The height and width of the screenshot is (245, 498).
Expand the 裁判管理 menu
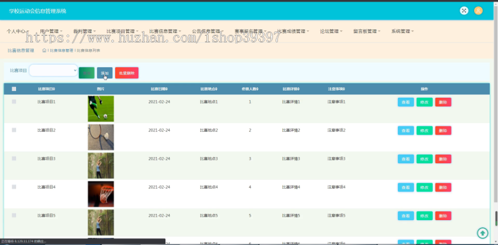[85, 31]
